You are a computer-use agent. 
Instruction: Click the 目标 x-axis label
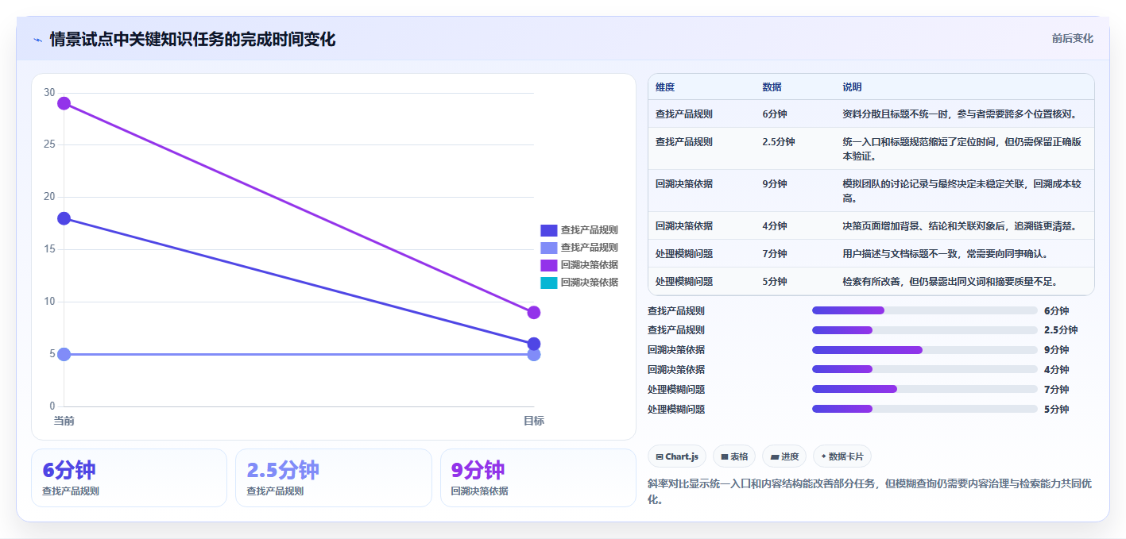click(534, 421)
